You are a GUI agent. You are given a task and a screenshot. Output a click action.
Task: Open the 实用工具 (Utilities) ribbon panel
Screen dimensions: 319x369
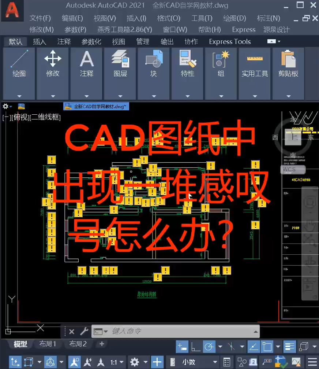[x=255, y=73]
